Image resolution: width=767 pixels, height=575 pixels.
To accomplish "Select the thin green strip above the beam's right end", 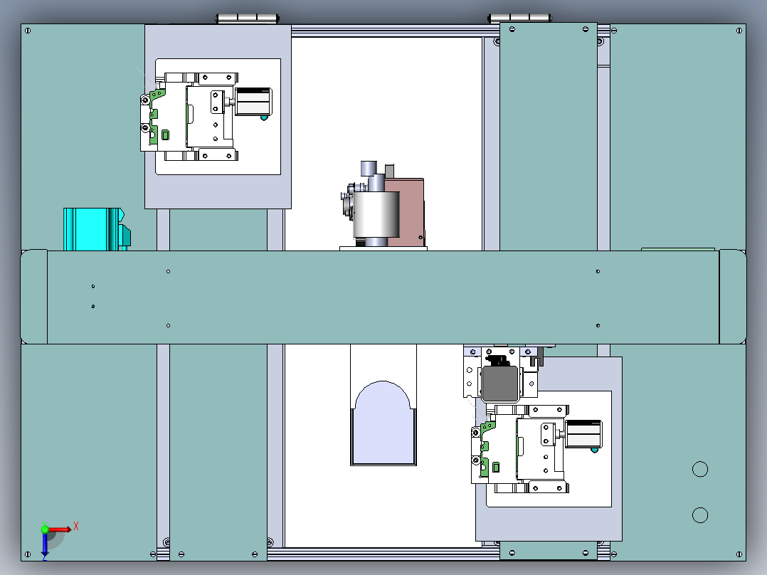I will point(678,249).
